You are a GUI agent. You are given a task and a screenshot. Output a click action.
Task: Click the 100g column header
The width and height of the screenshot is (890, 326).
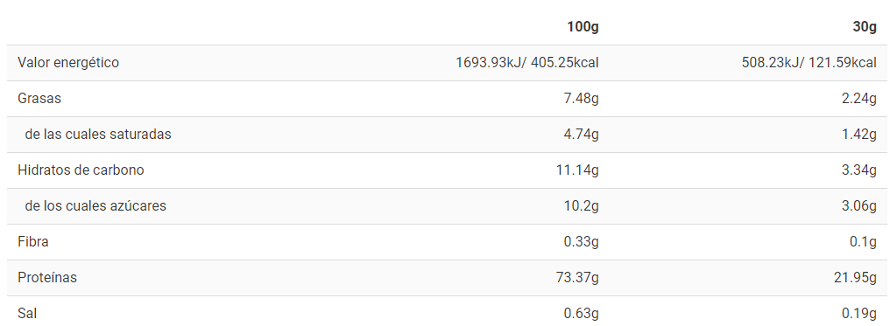coord(583,27)
